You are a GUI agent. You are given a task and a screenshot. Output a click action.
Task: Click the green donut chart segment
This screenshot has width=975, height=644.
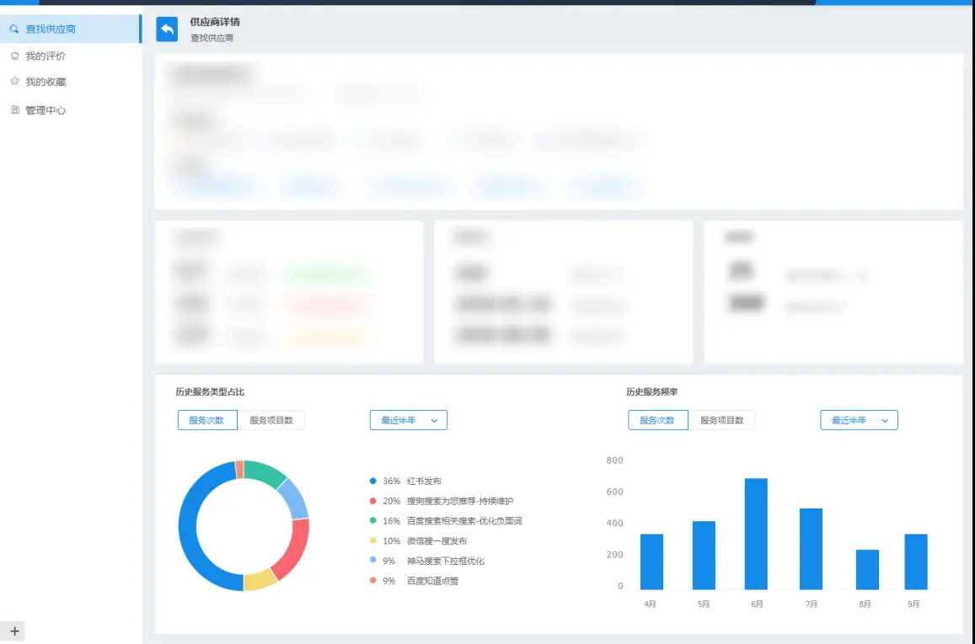pos(264,472)
